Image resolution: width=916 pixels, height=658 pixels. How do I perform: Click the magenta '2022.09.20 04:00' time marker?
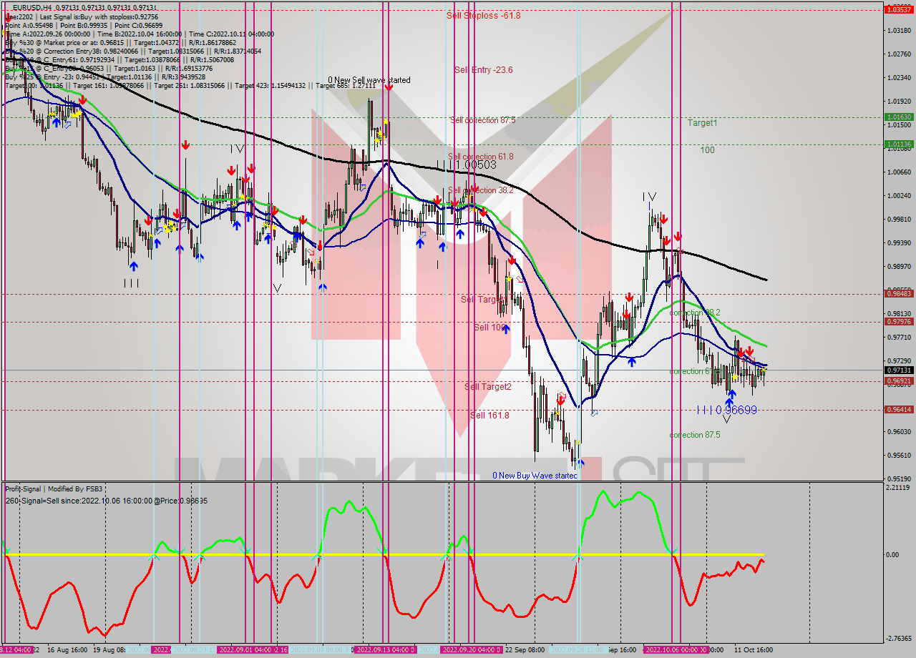[470, 650]
